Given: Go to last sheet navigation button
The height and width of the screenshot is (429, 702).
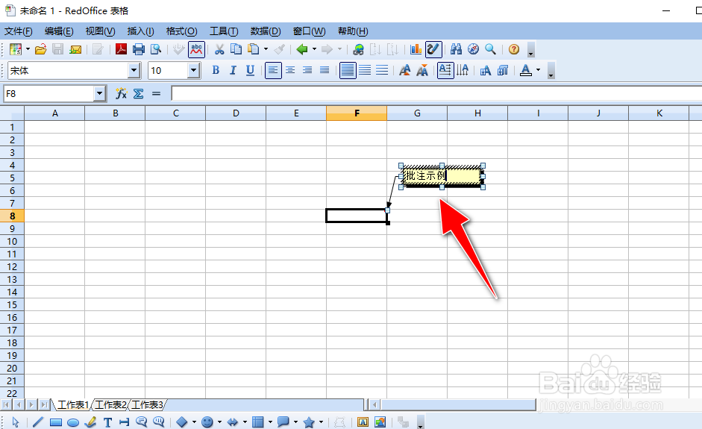Looking at the screenshot, I should tap(44, 405).
